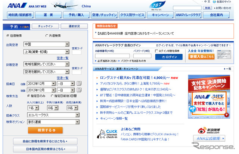The image size is (239, 154).
Task: Click the header 検索 button
Action: tap(208, 8)
